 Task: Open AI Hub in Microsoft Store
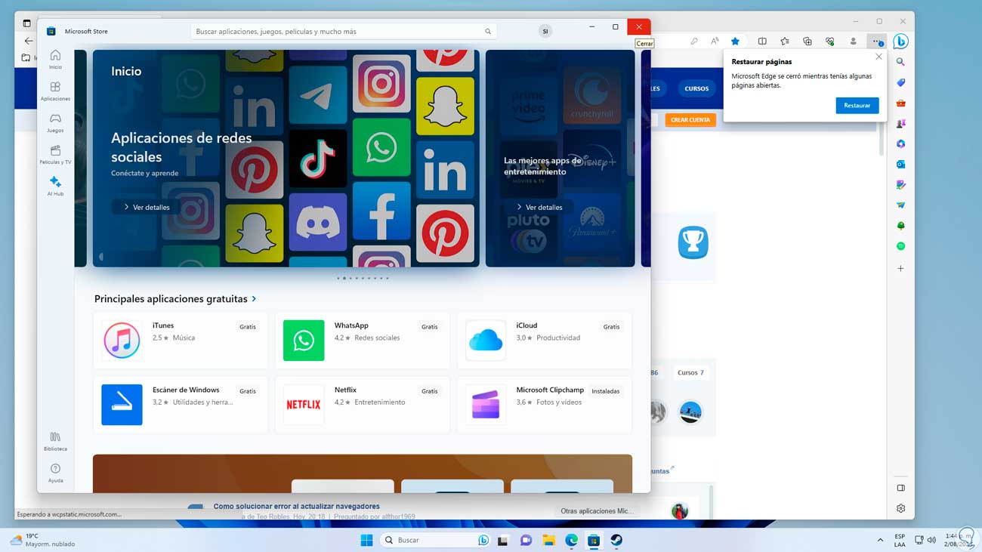pyautogui.click(x=55, y=187)
